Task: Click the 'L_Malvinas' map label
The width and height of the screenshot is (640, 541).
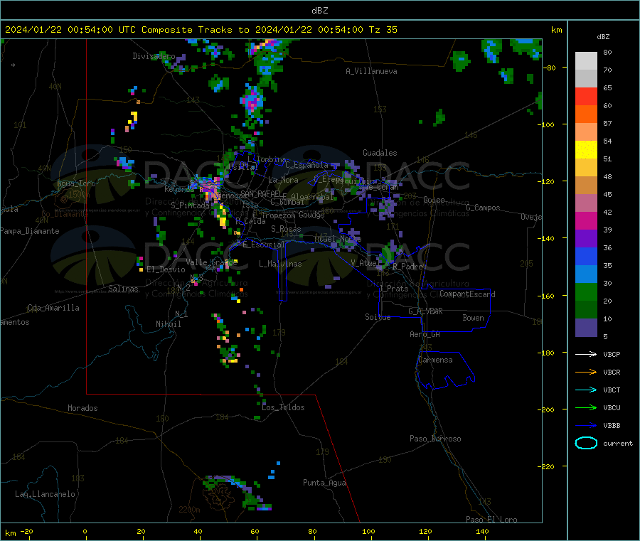Action: click(x=280, y=264)
